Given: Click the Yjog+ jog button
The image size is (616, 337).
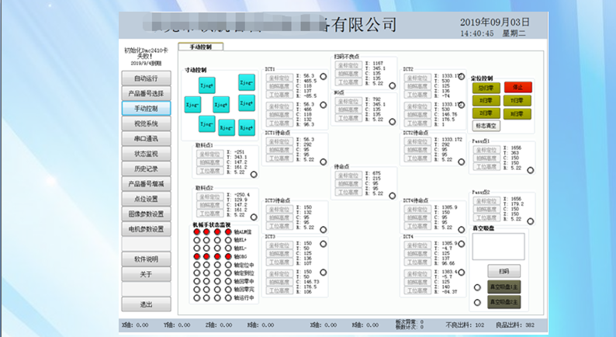Looking at the screenshot, I should click(207, 85).
